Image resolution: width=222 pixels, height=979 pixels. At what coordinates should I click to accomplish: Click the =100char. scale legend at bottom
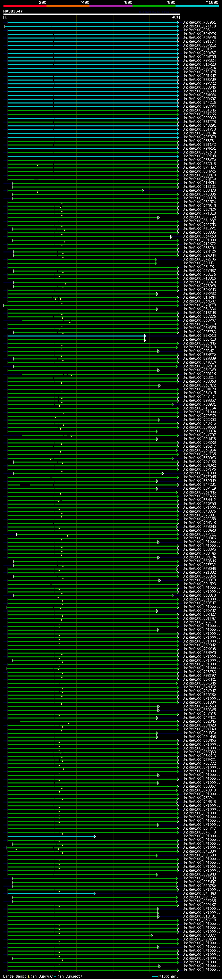click(x=165, y=976)
